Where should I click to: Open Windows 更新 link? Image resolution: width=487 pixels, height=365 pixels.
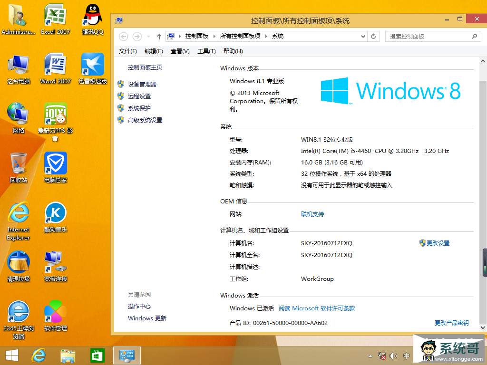pyautogui.click(x=147, y=318)
